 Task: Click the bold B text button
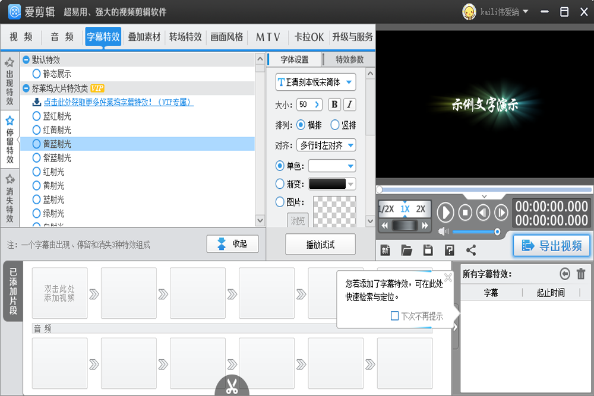click(334, 104)
